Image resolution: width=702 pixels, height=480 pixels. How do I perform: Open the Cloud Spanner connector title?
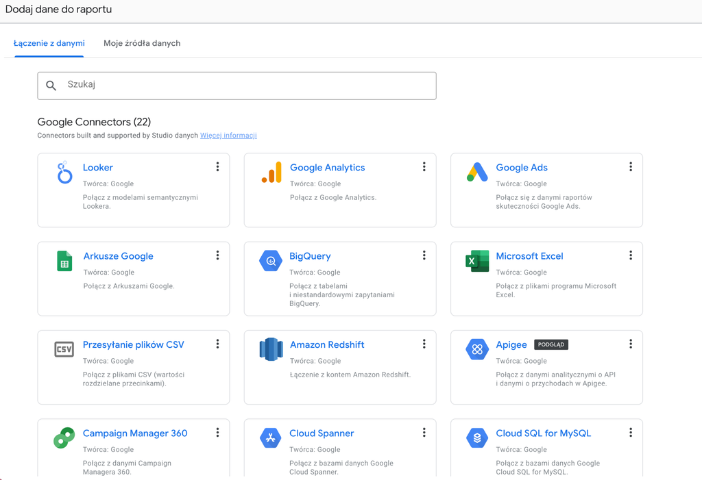[322, 433]
